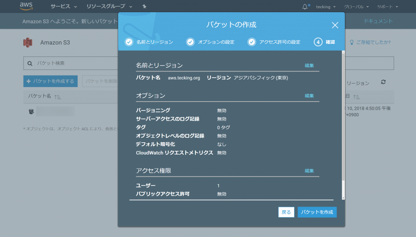
Task: Click the step 4 確認 circle icon
Action: point(318,42)
